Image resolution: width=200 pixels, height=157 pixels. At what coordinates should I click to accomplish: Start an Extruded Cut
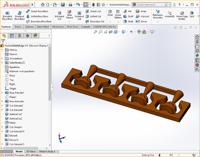tap(59, 16)
